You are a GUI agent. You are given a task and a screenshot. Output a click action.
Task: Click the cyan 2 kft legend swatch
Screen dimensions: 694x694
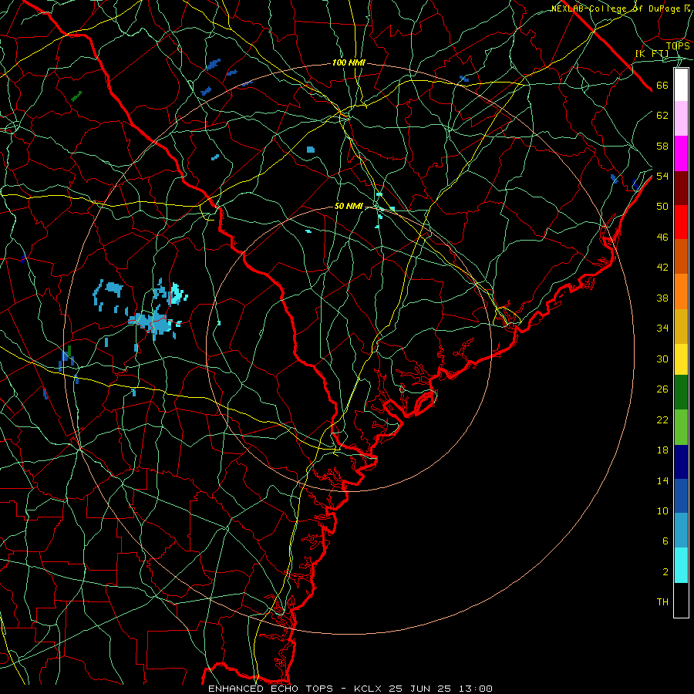pos(681,565)
